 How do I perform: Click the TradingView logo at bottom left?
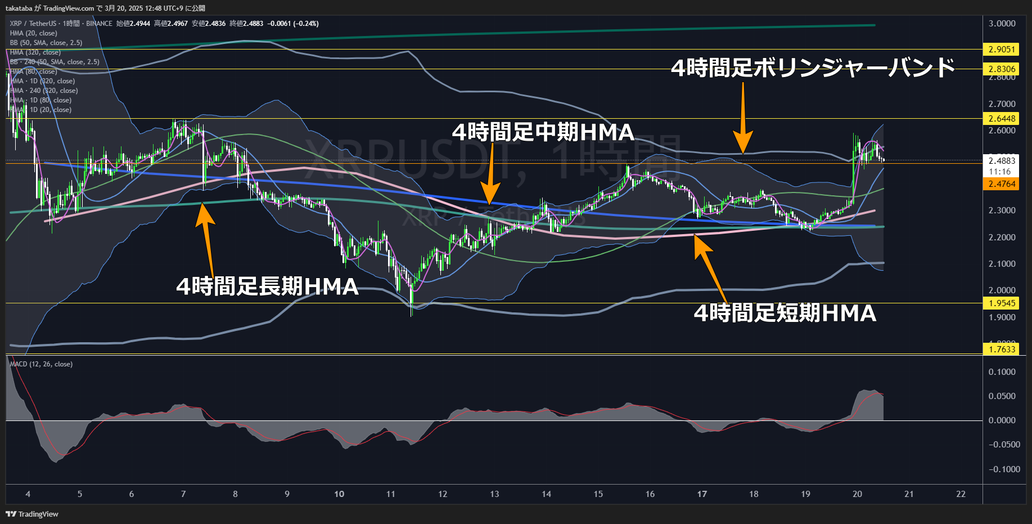(32, 514)
